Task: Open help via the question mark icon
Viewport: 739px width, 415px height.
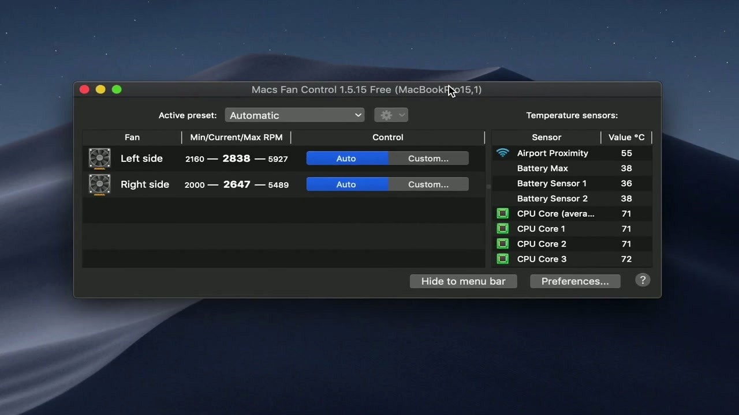Action: coord(643,280)
